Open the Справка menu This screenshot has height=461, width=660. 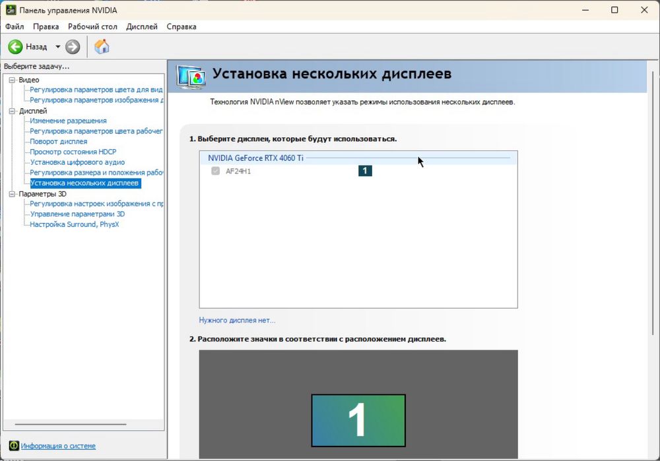click(181, 26)
